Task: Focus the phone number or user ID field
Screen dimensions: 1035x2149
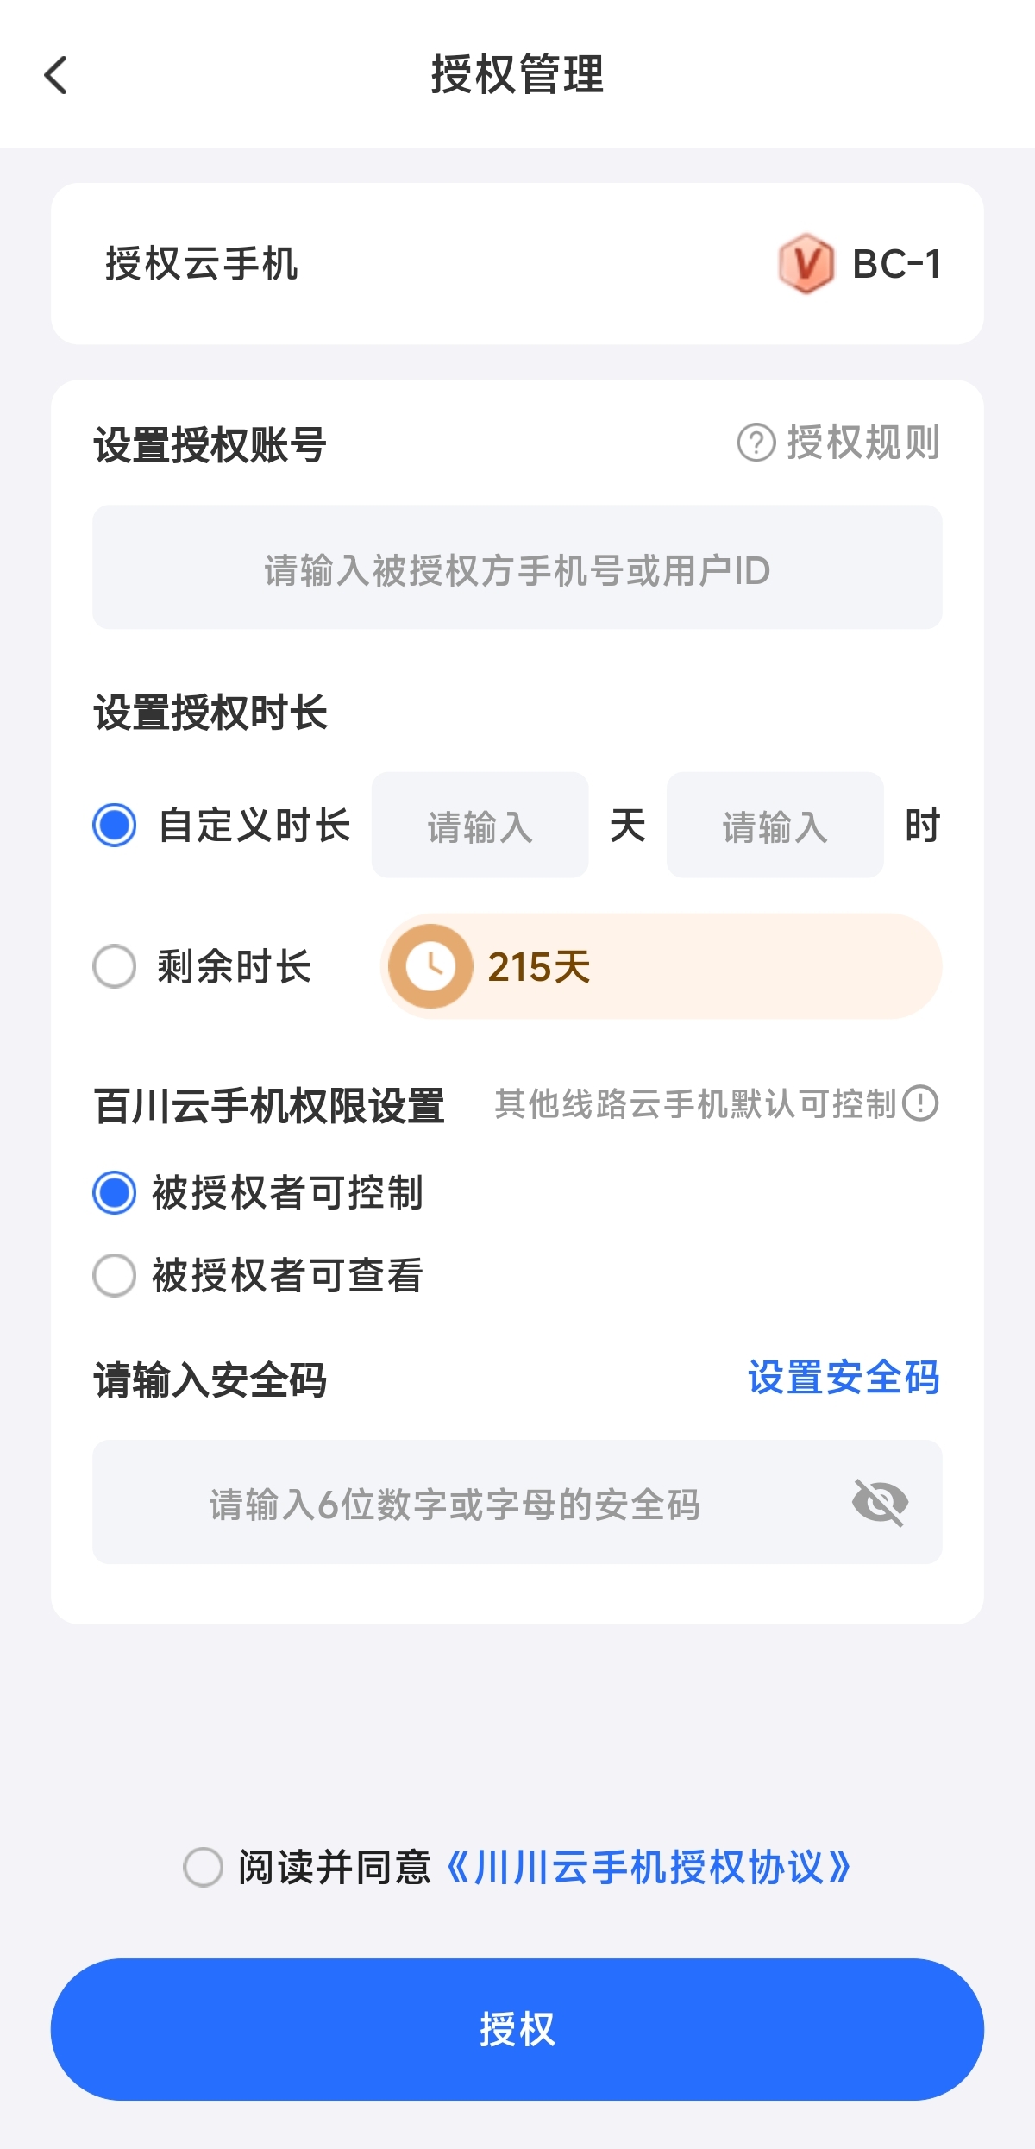Action: click(517, 568)
